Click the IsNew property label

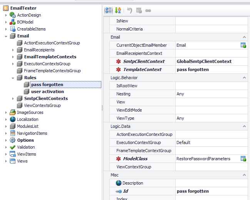122,21
